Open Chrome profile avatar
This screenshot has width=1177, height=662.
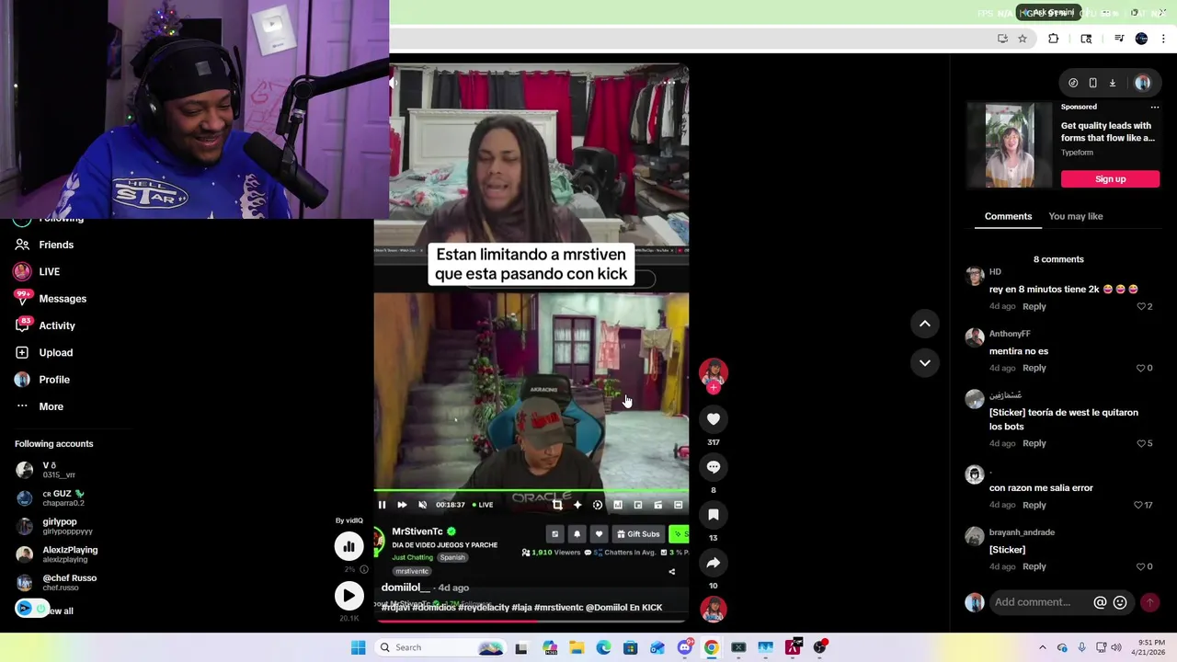click(1141, 39)
